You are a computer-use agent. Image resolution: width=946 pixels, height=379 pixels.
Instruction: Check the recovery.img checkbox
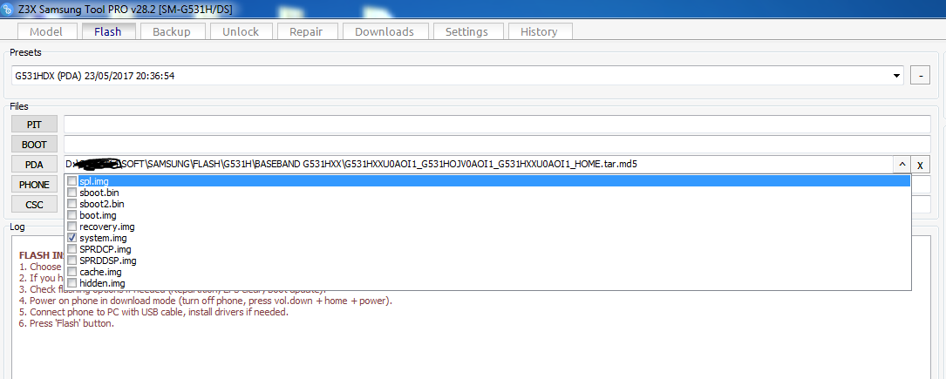click(72, 227)
